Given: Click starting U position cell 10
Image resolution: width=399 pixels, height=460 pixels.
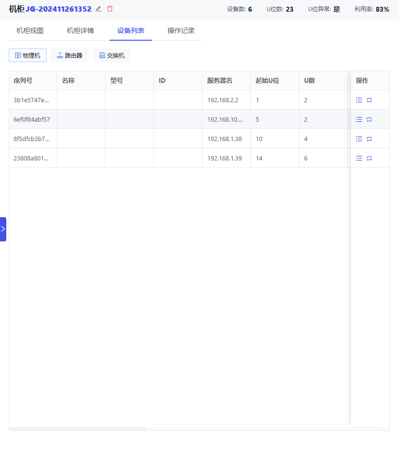Looking at the screenshot, I should click(x=275, y=139).
